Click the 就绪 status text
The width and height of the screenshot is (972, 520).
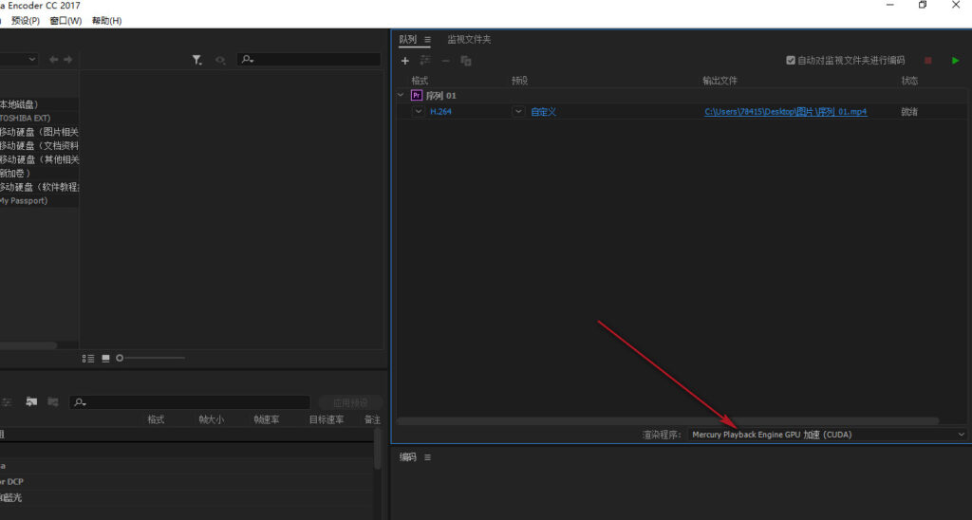tap(909, 112)
